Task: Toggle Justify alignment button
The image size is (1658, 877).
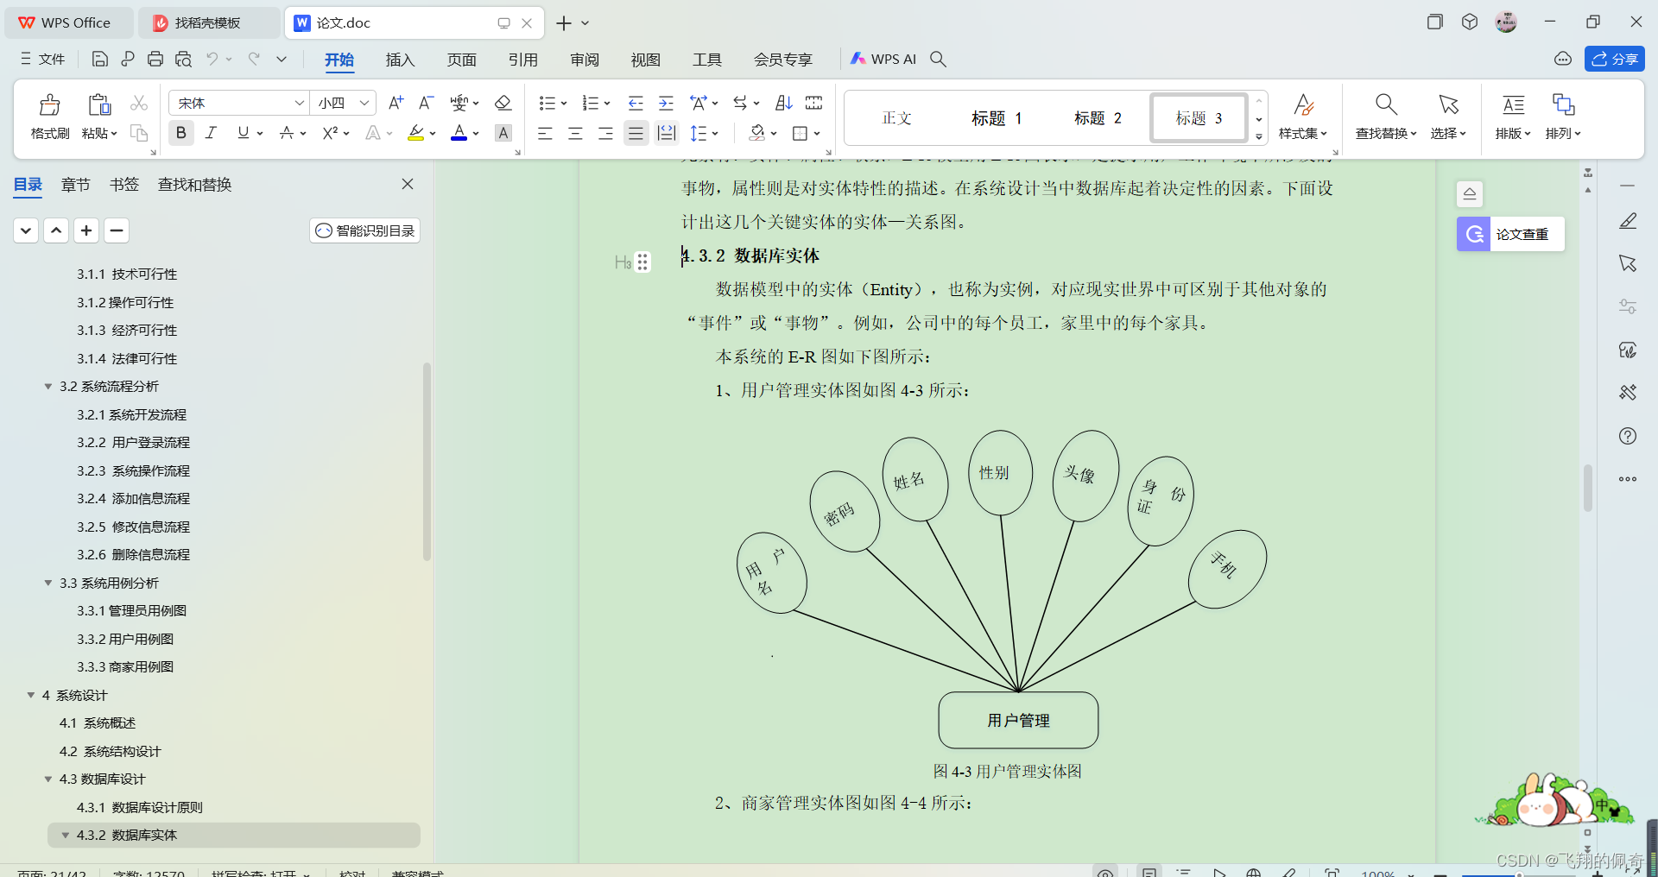Action: [636, 133]
